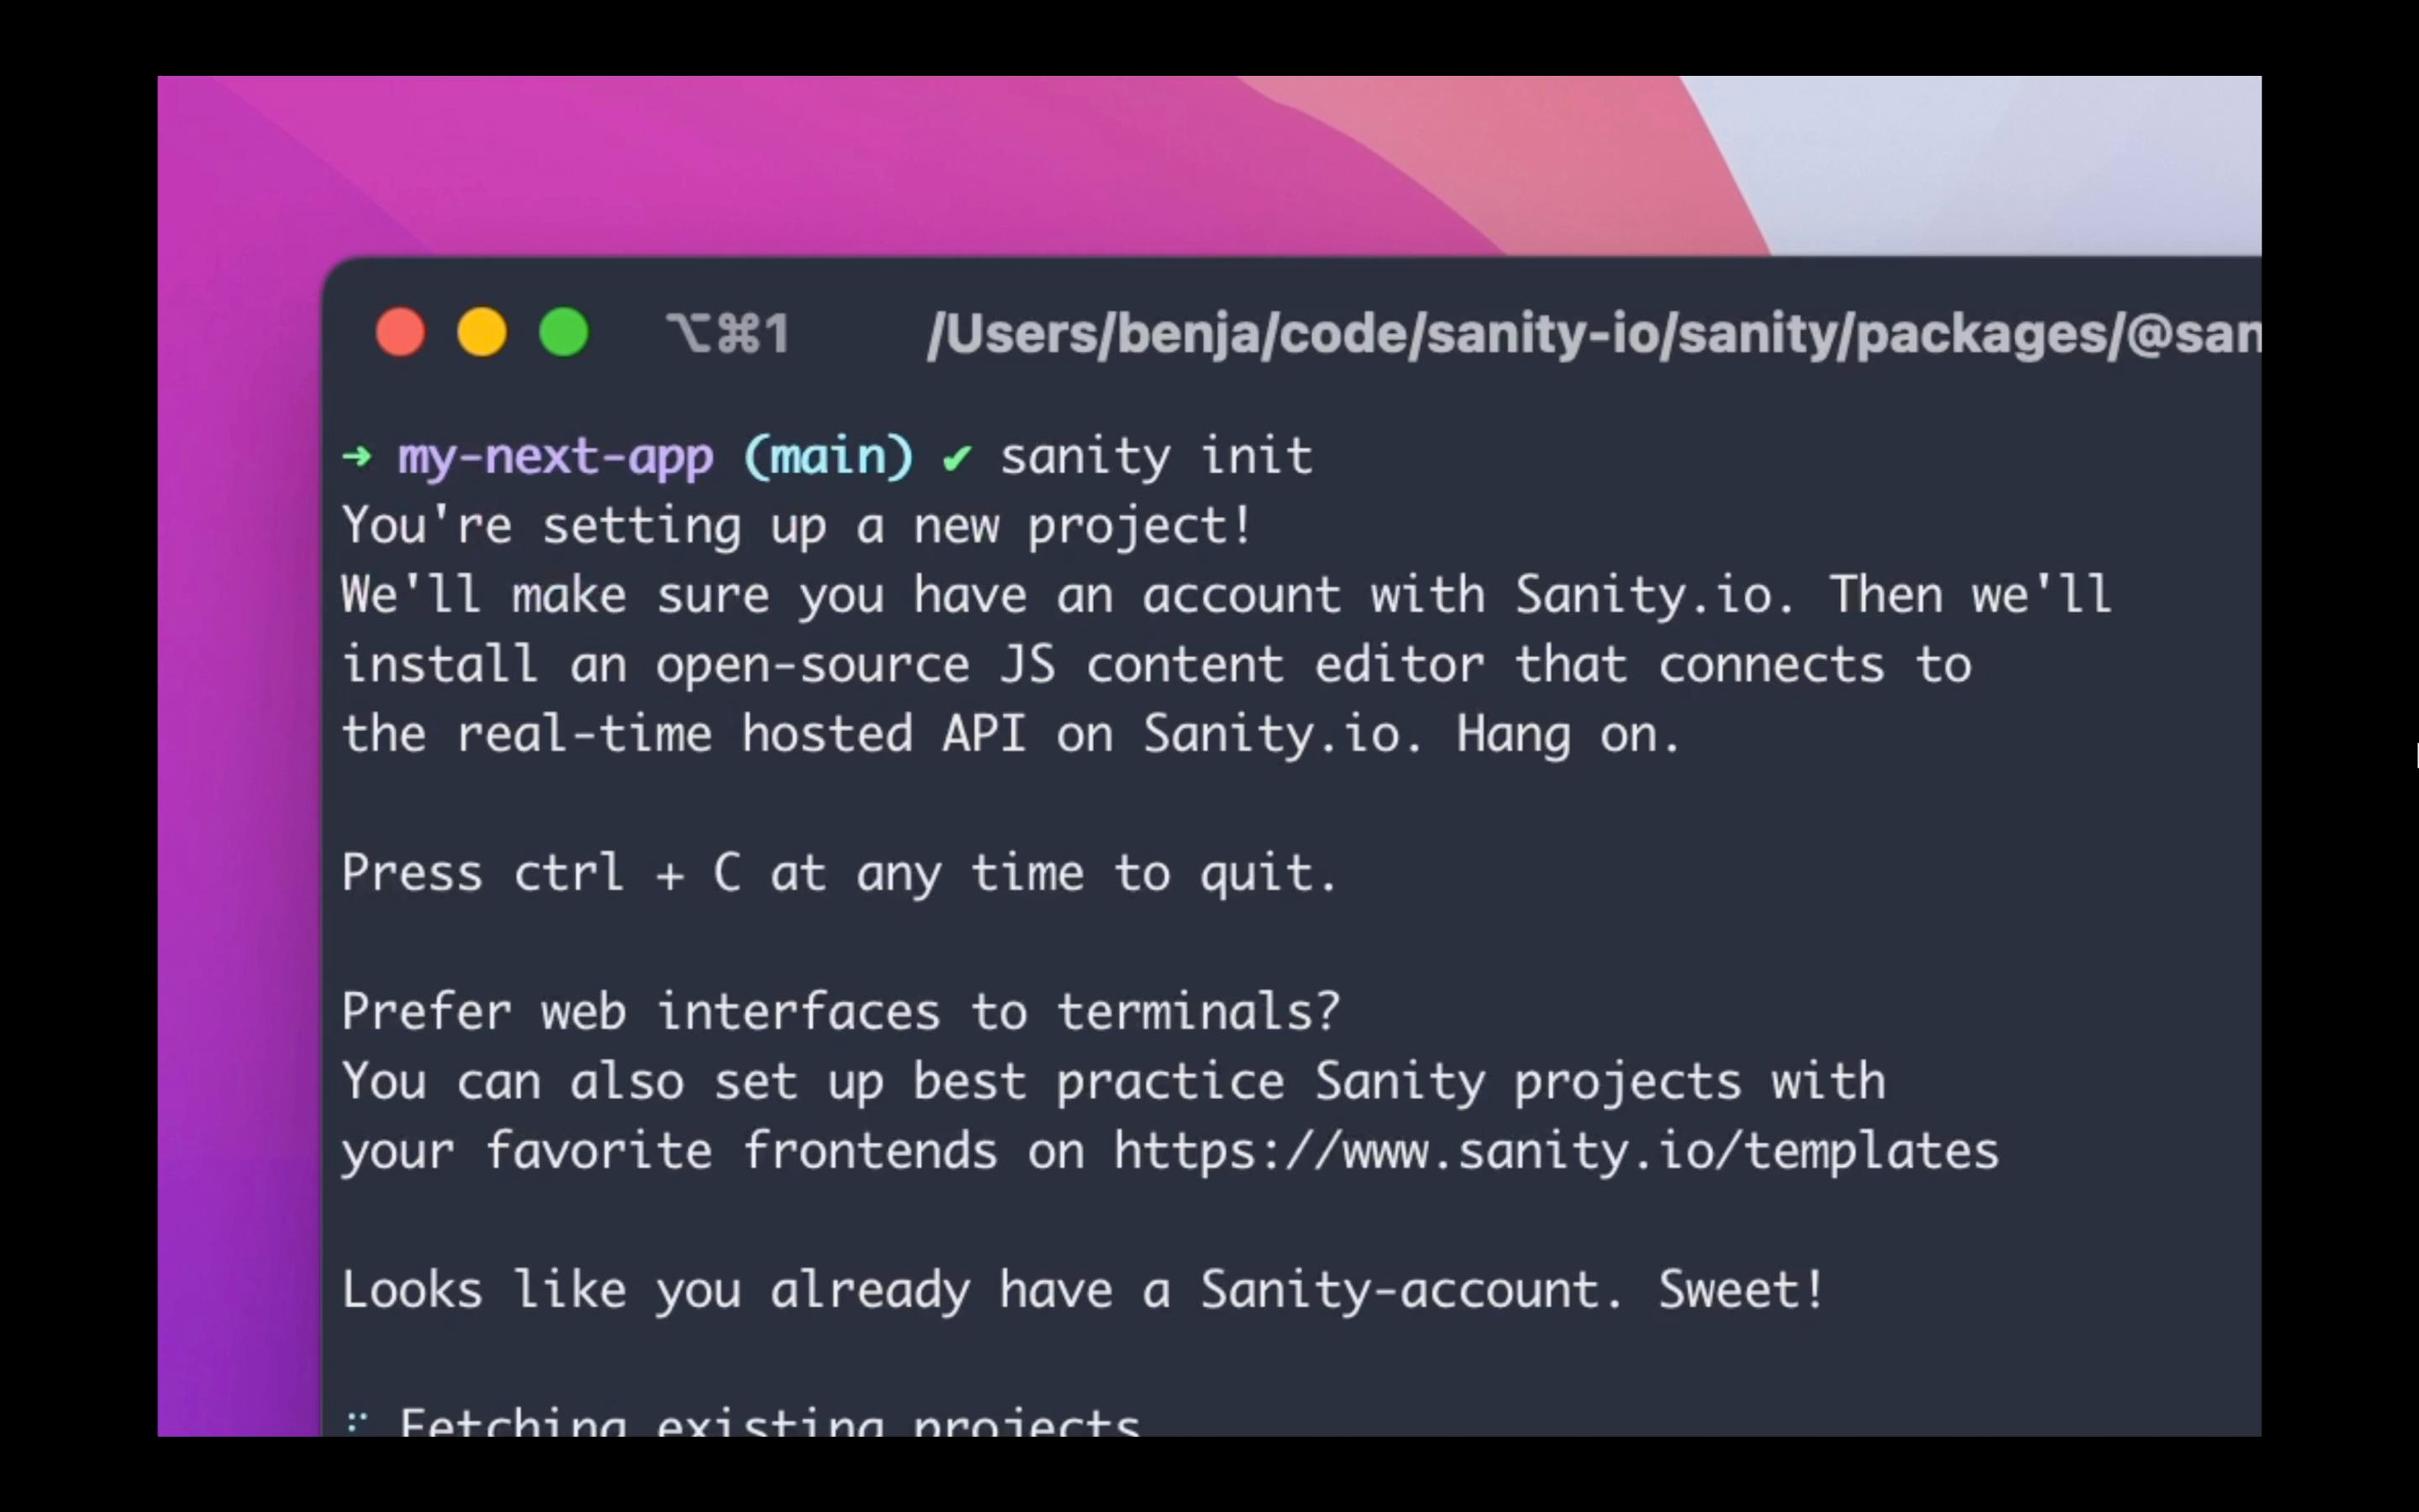Click the /Users/benja/code path window title
2419x1512 pixels.
point(1593,334)
